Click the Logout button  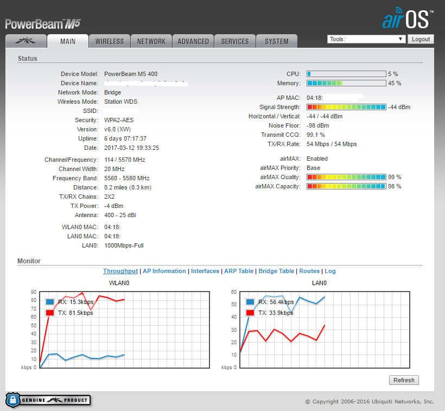tap(421, 39)
